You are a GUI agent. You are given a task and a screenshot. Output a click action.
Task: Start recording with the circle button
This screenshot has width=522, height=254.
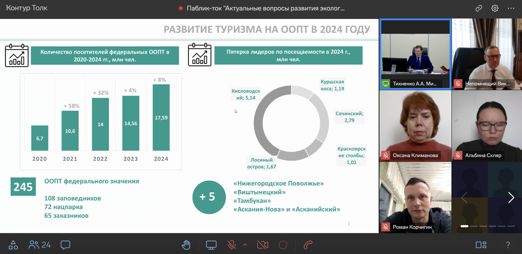283,245
